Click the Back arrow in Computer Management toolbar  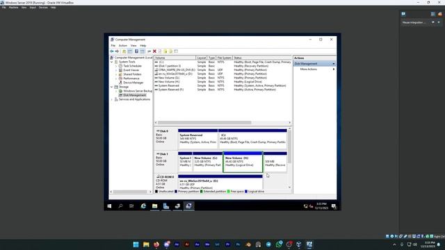click(x=112, y=51)
